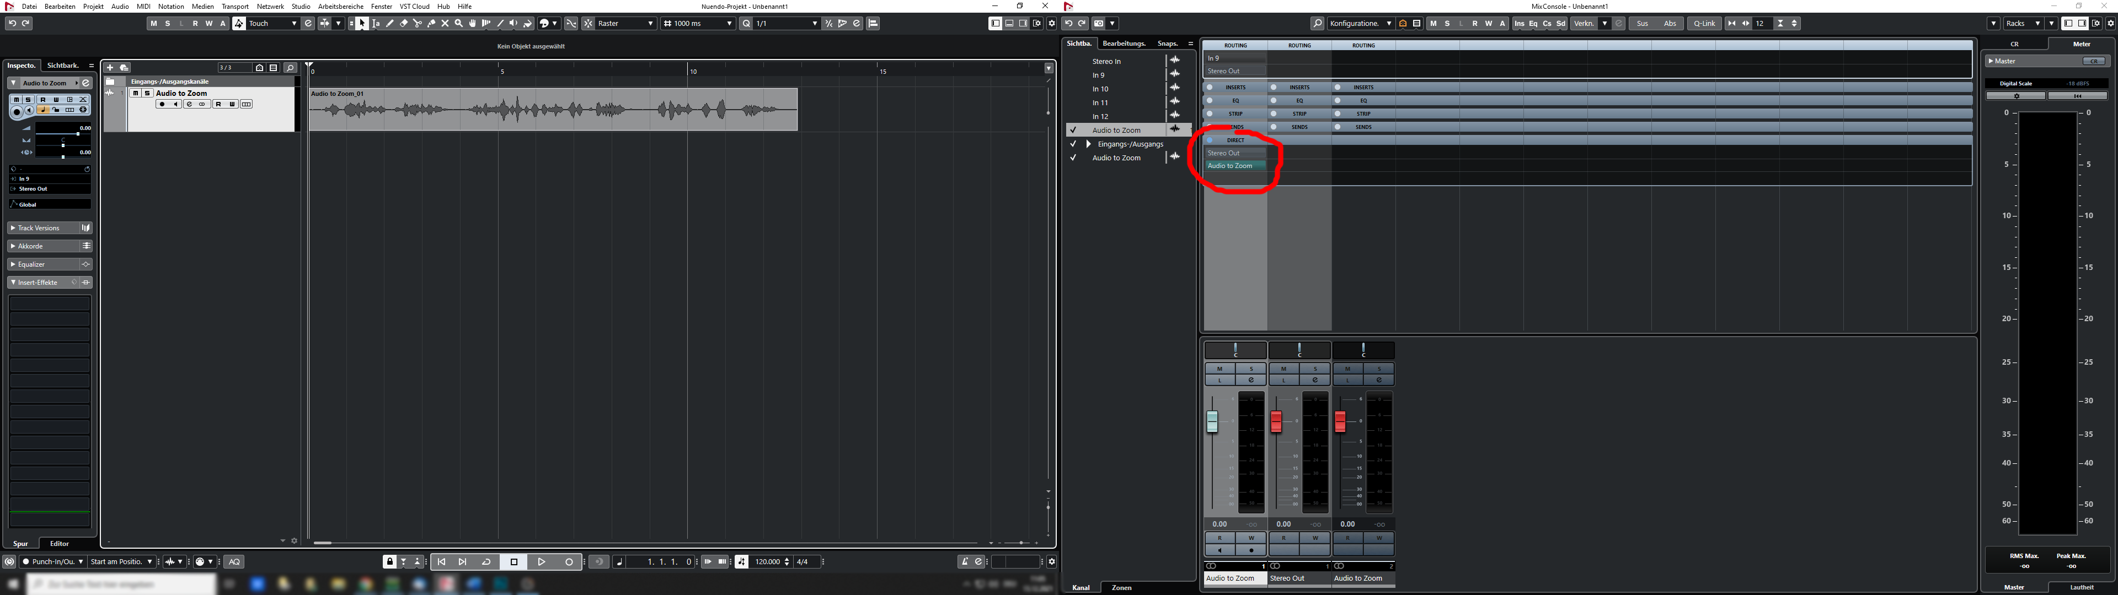Uncheck Eingangs-/Ausgangs visibility checkmark
This screenshot has height=595, width=2118.
(1073, 144)
